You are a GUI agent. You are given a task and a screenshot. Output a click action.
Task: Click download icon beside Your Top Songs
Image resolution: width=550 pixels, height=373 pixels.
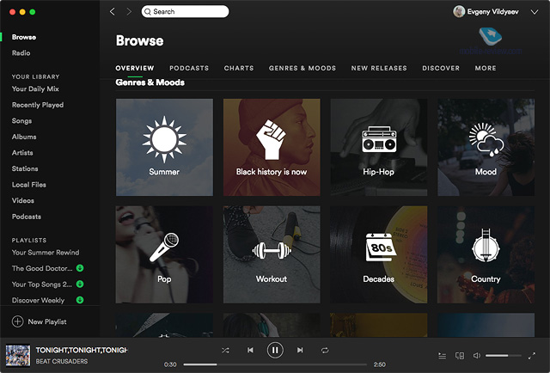[80, 284]
